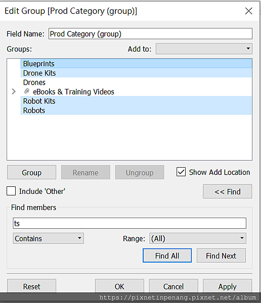This screenshot has width=261, height=303.
Task: Expand the eBooks & Training Videos group
Action: [14, 91]
